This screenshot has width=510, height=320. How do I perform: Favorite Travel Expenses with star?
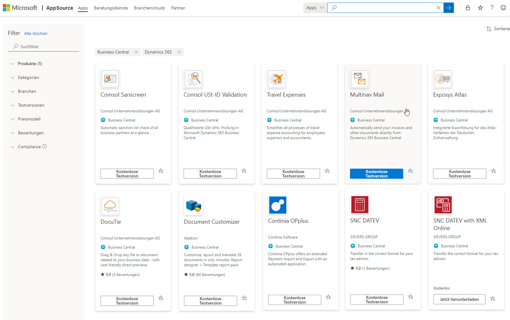327,171
